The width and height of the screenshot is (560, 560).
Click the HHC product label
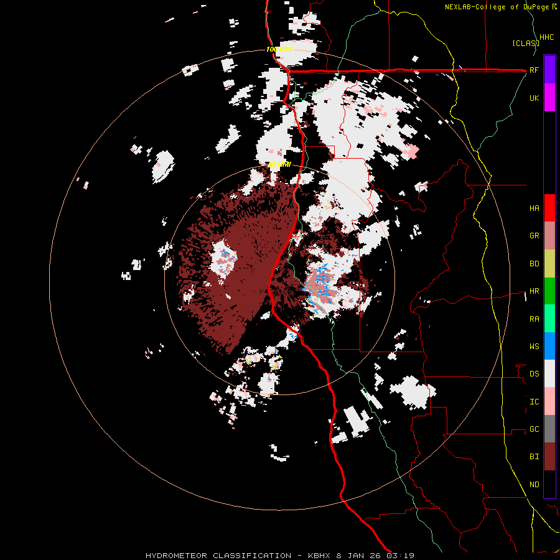(x=546, y=37)
